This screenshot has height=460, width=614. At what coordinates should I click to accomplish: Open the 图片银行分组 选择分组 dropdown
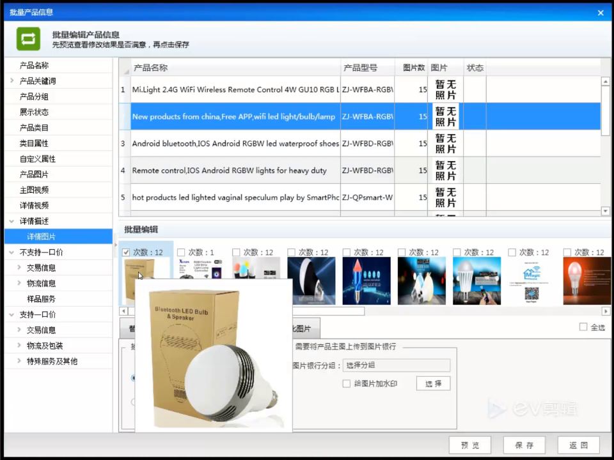tap(397, 365)
